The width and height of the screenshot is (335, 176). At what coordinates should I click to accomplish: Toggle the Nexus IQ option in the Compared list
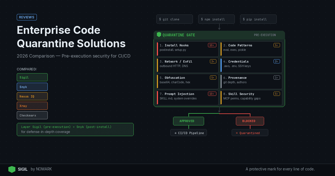tap(32, 96)
